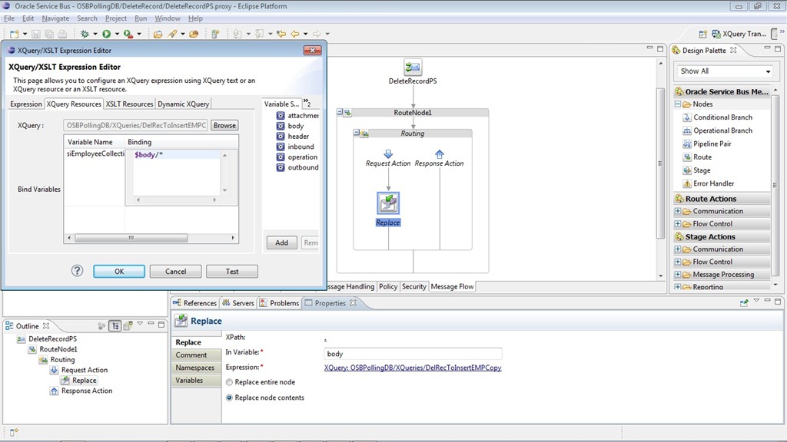Click the Debug bug icon in toolbar
Viewport: 787px width, 442px height.
[x=85, y=34]
